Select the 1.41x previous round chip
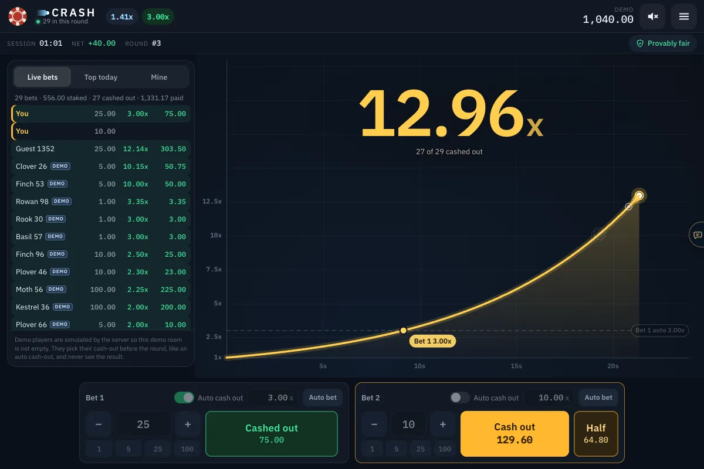The height and width of the screenshot is (469, 704). [x=122, y=17]
